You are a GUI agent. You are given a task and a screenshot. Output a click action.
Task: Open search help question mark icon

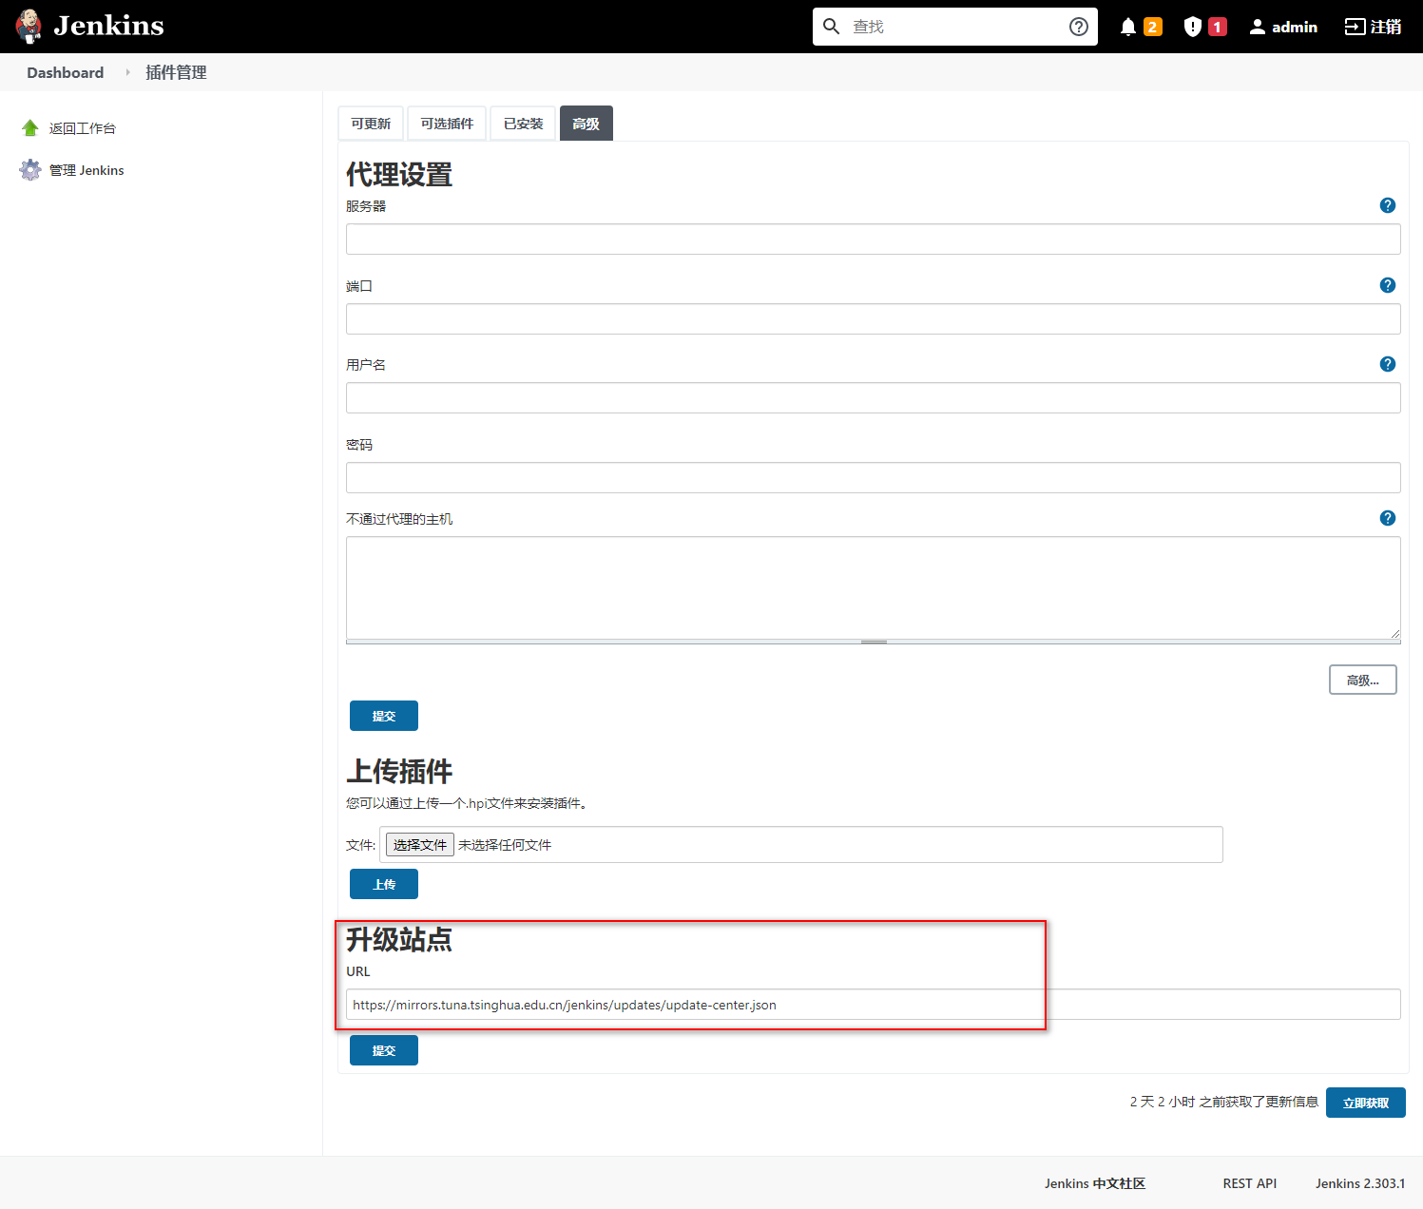tap(1079, 27)
